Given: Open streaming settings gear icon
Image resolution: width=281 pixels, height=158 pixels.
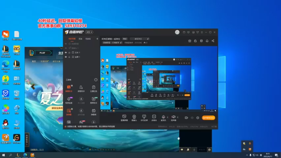Looking at the screenshot, I should 198,118.
